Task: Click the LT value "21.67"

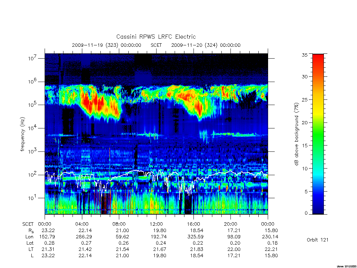Action: coord(159,249)
